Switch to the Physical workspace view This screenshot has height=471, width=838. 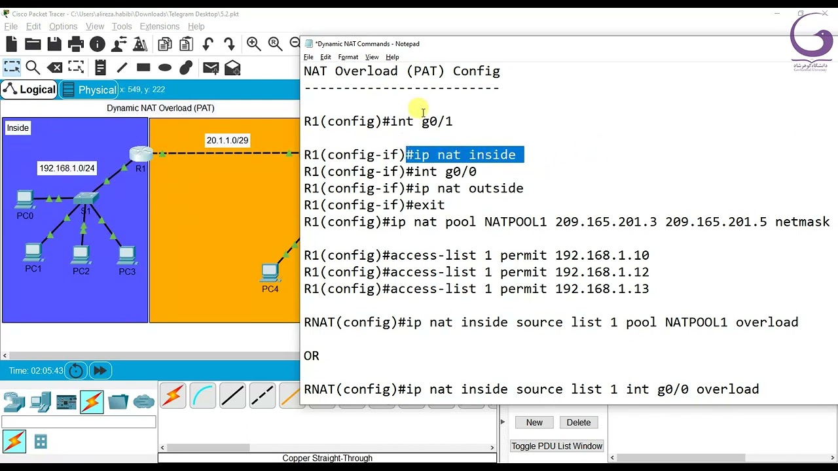click(88, 90)
